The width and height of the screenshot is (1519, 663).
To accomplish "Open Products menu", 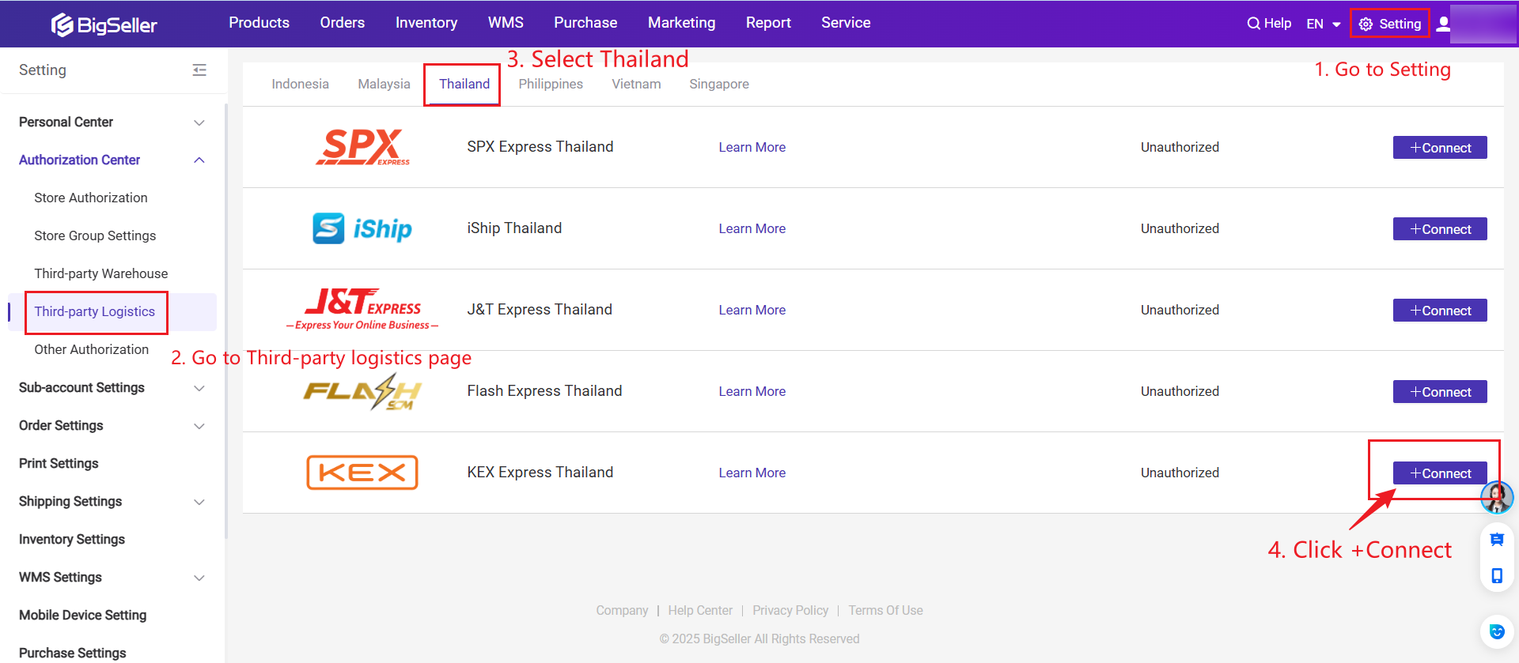I will [x=259, y=23].
